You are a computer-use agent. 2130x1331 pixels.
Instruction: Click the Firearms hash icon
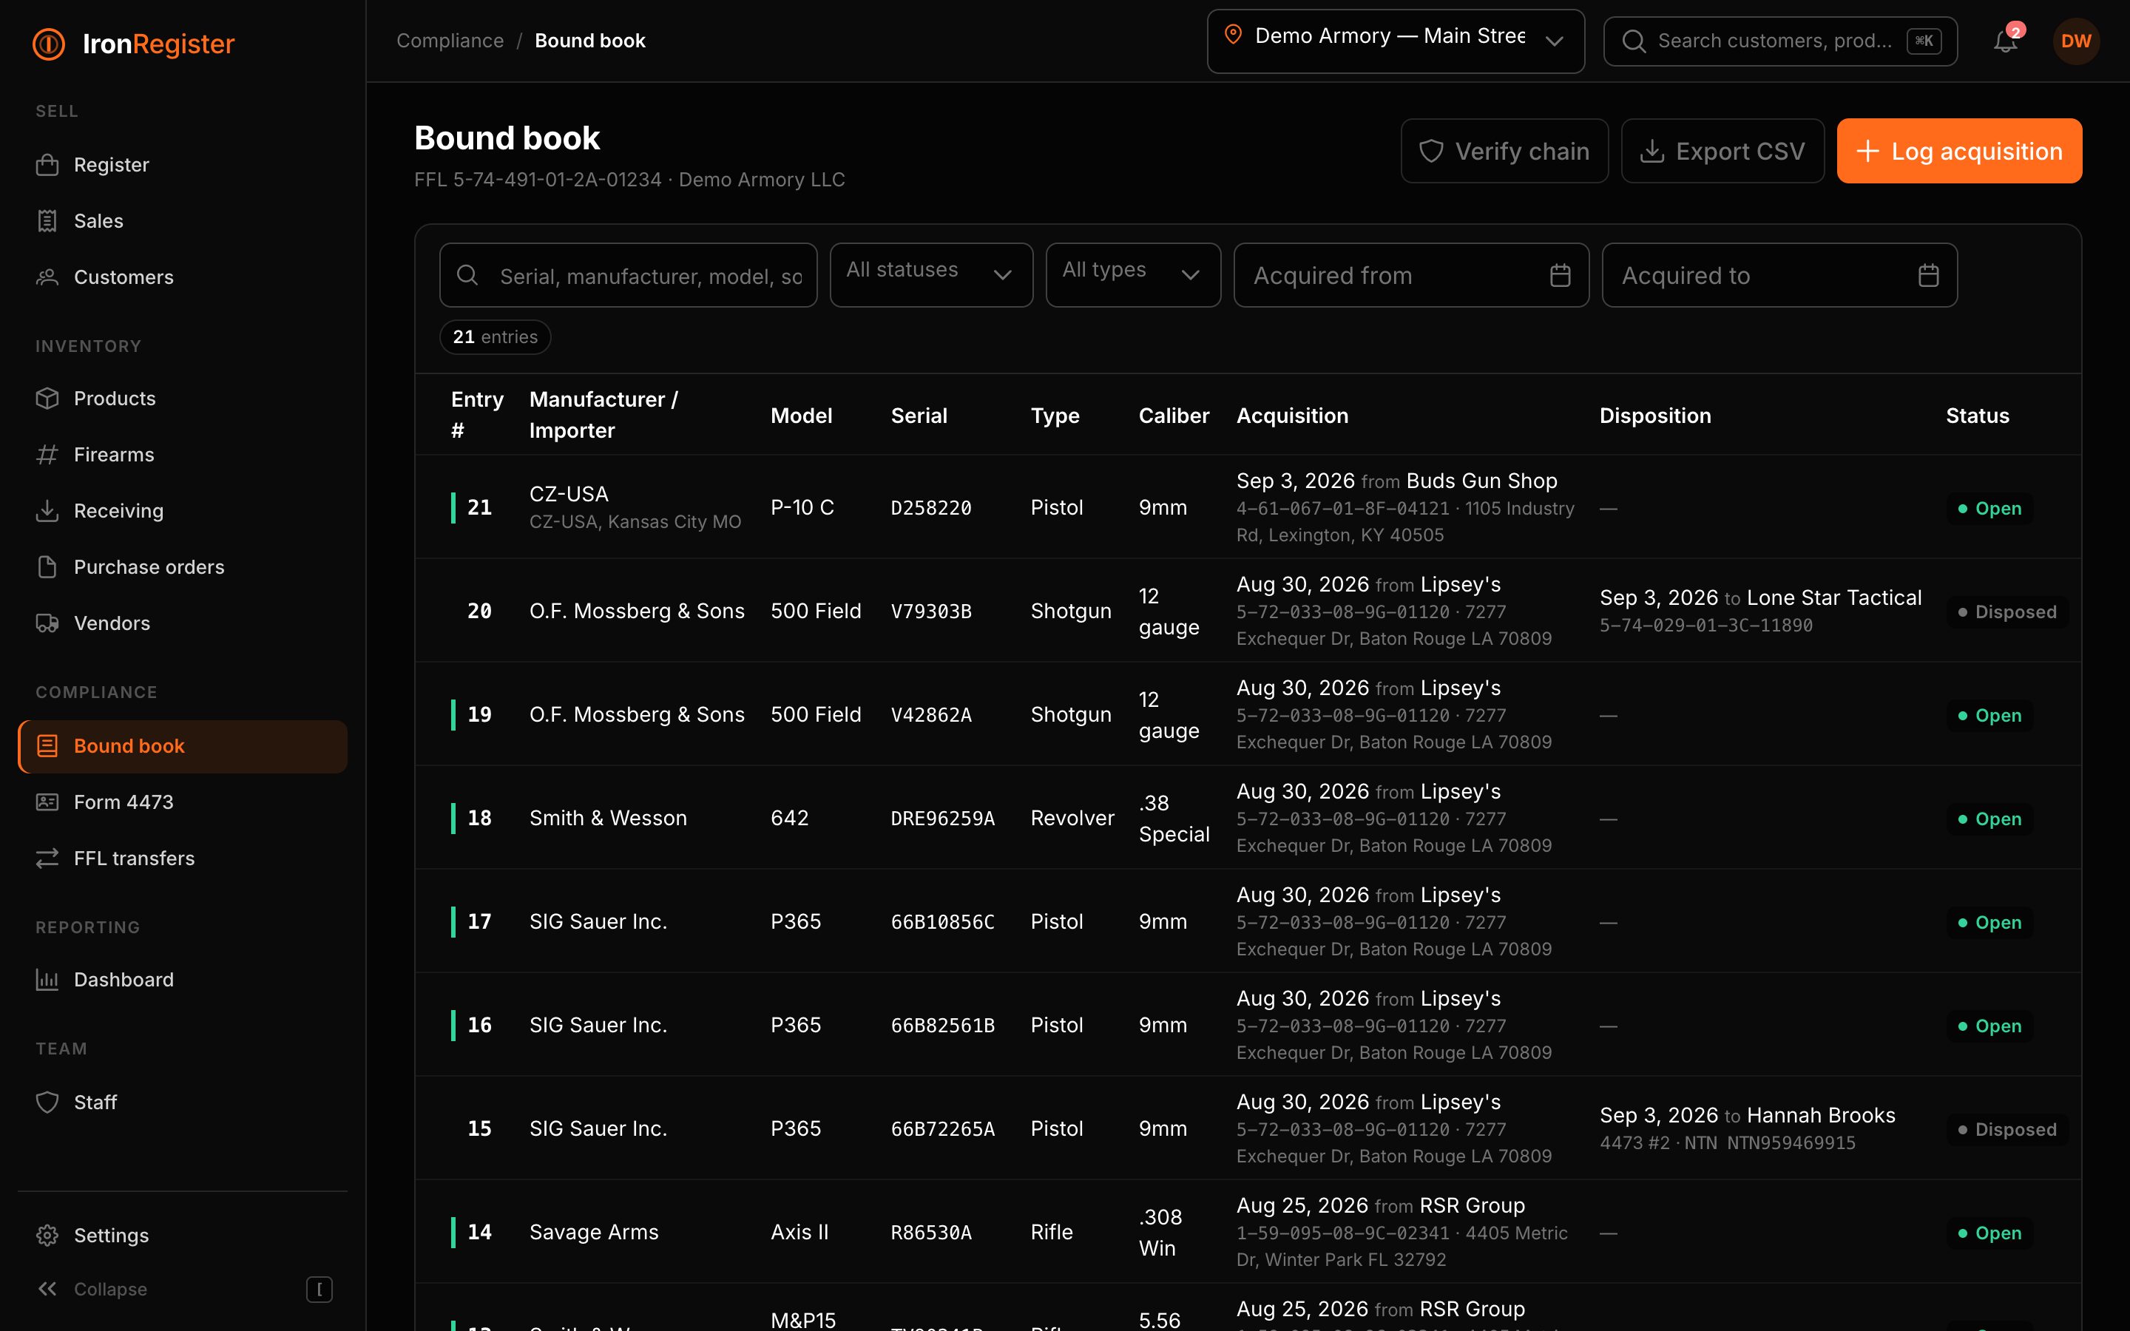47,454
